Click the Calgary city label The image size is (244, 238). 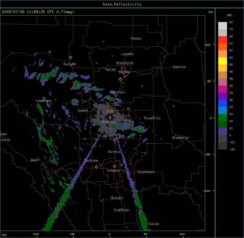coord(113,170)
